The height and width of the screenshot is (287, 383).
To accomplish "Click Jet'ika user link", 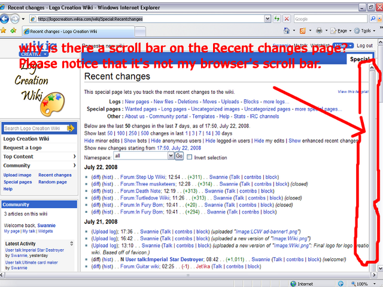I will pyautogui.click(x=203, y=267).
